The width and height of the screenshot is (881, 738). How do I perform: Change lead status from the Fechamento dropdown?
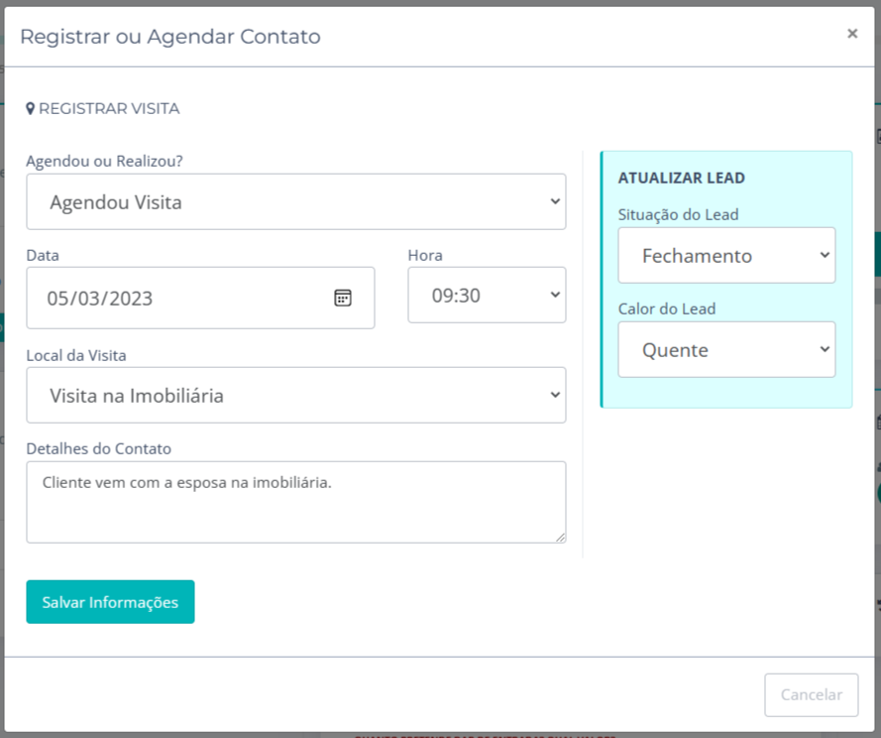pyautogui.click(x=726, y=256)
